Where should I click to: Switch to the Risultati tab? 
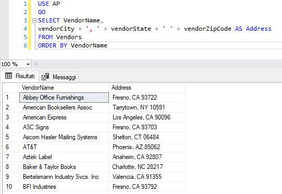click(x=20, y=76)
